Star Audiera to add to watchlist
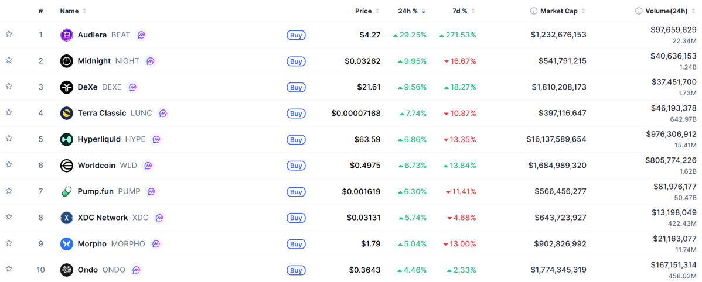The image size is (702, 282). 9,34
